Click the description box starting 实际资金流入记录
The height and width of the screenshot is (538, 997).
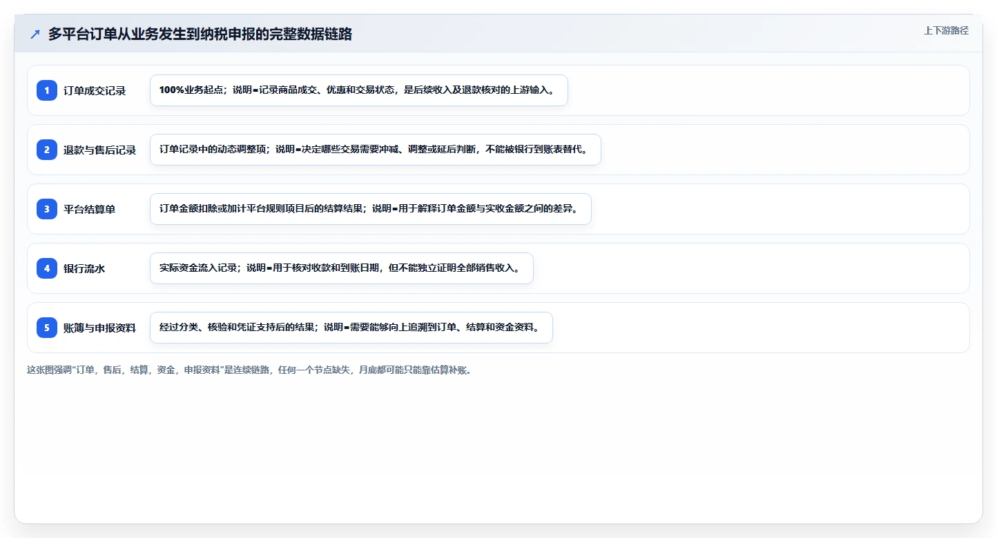342,268
